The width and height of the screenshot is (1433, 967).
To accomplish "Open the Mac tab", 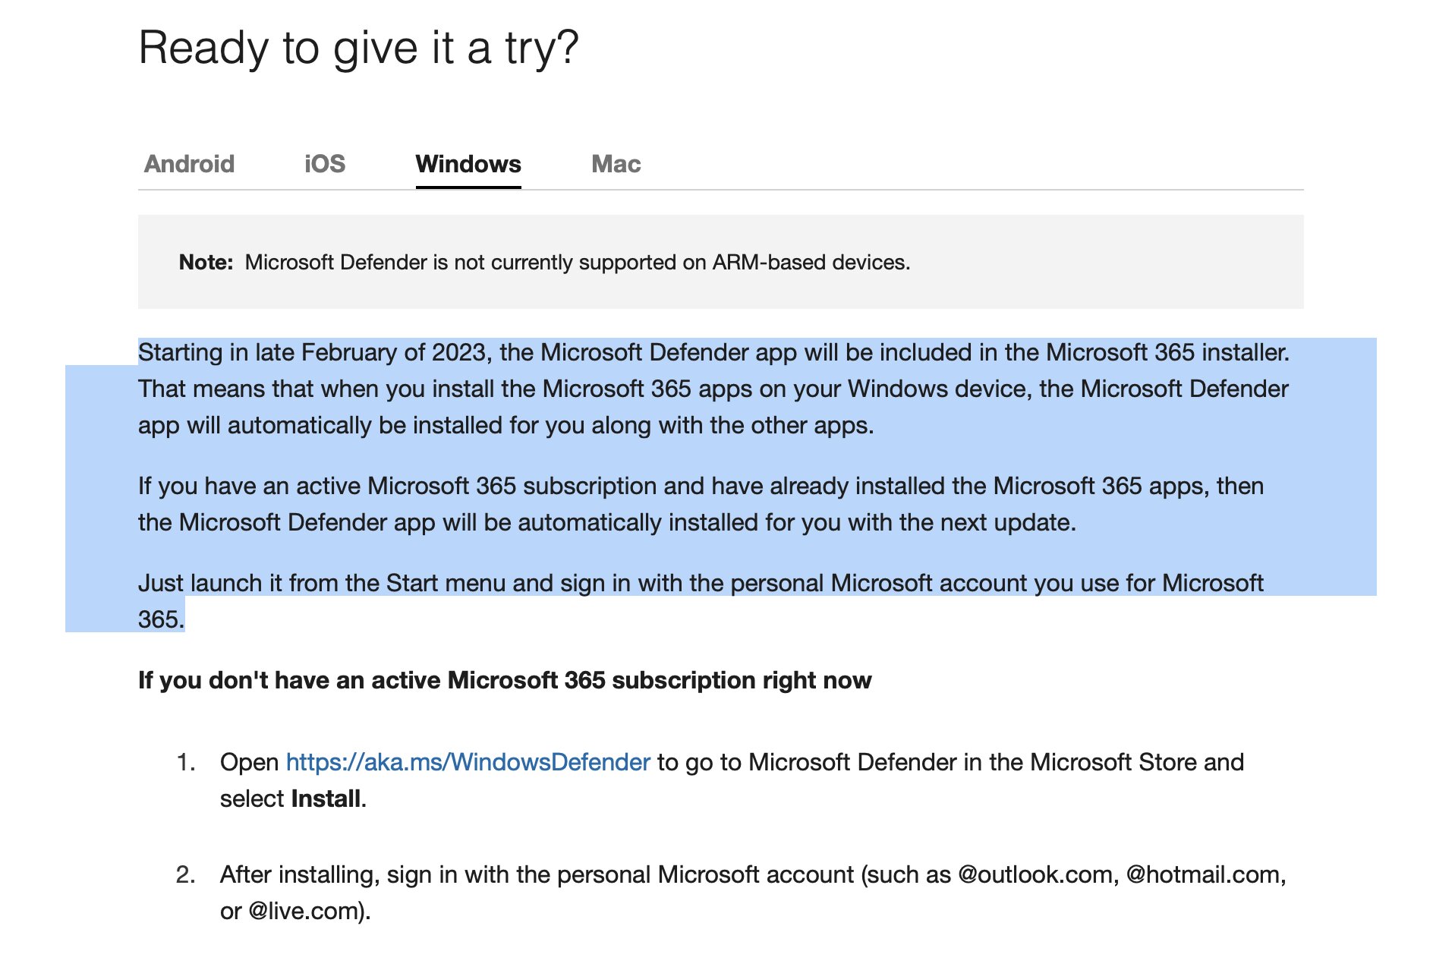I will pyautogui.click(x=616, y=164).
